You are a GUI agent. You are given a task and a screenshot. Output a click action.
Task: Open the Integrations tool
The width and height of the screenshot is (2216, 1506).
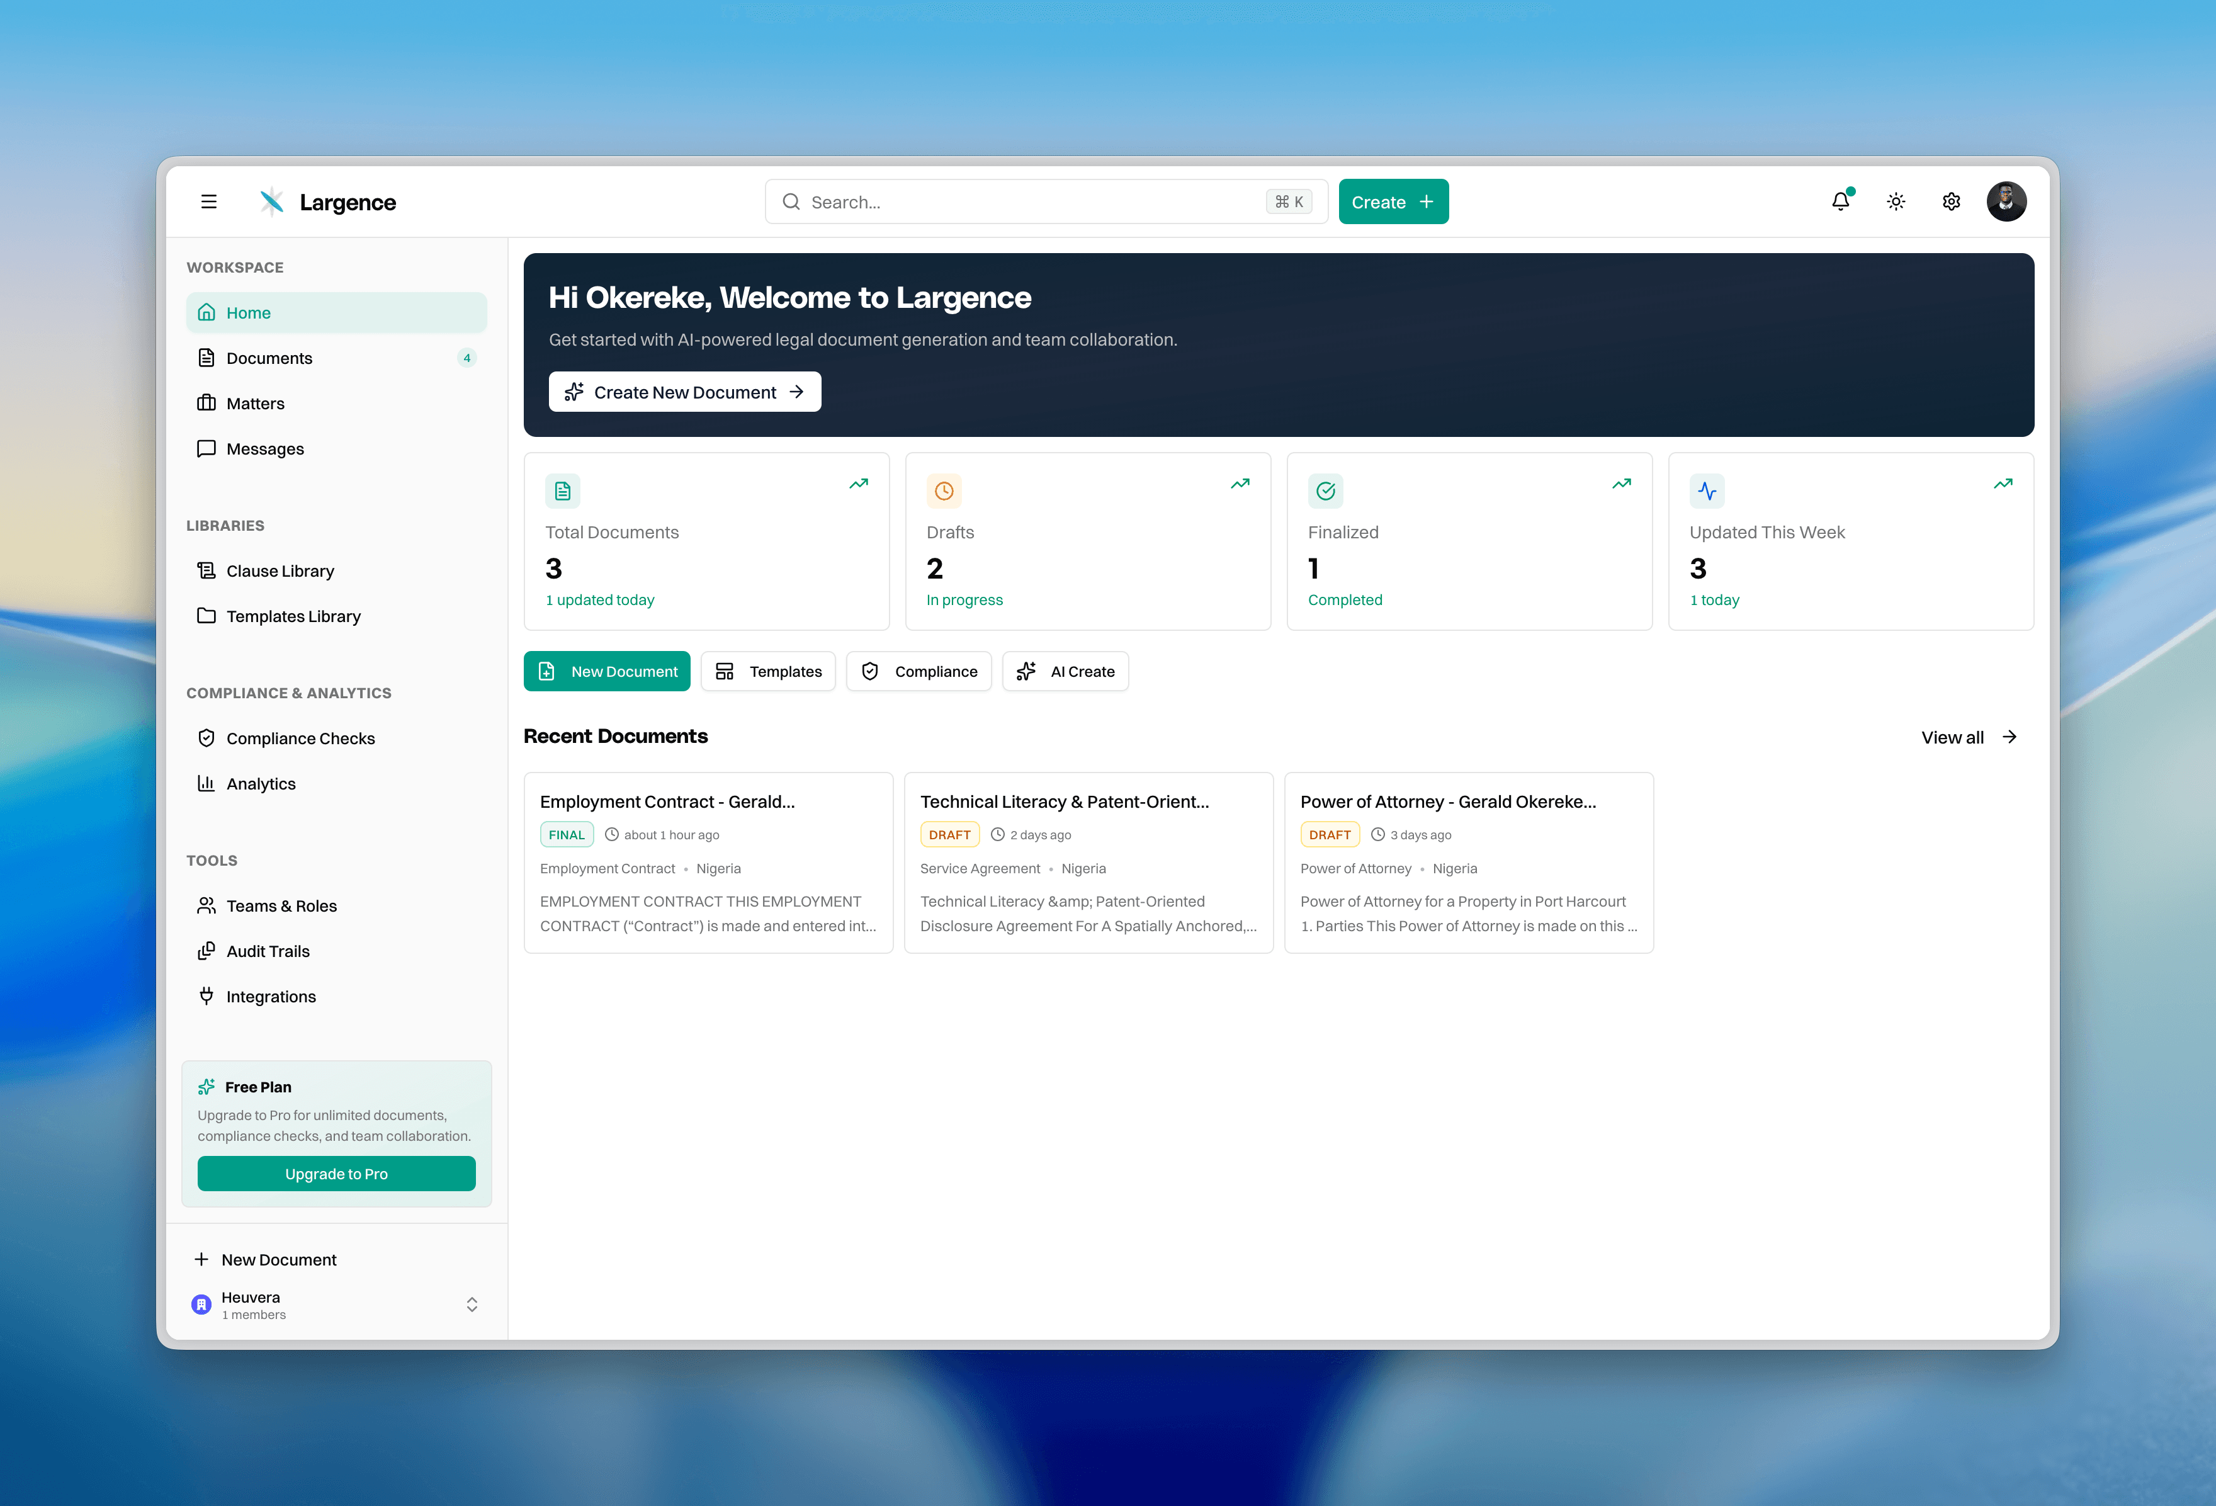[x=271, y=996]
